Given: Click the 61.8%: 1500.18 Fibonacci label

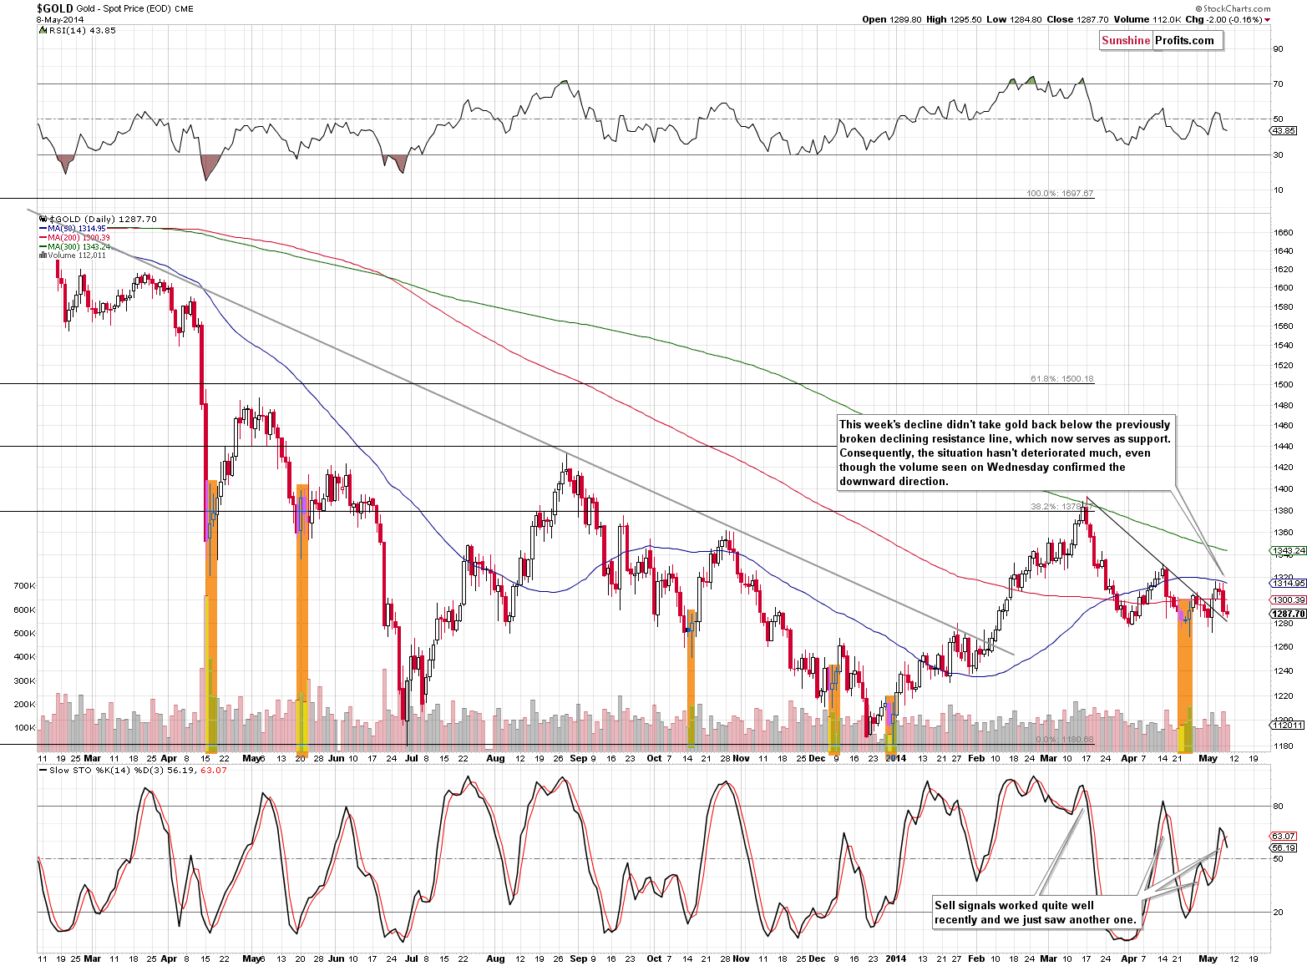Looking at the screenshot, I should (x=1061, y=379).
